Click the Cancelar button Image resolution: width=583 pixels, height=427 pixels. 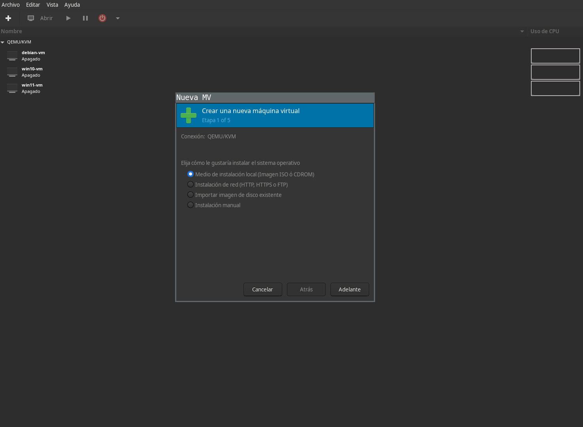(x=262, y=289)
